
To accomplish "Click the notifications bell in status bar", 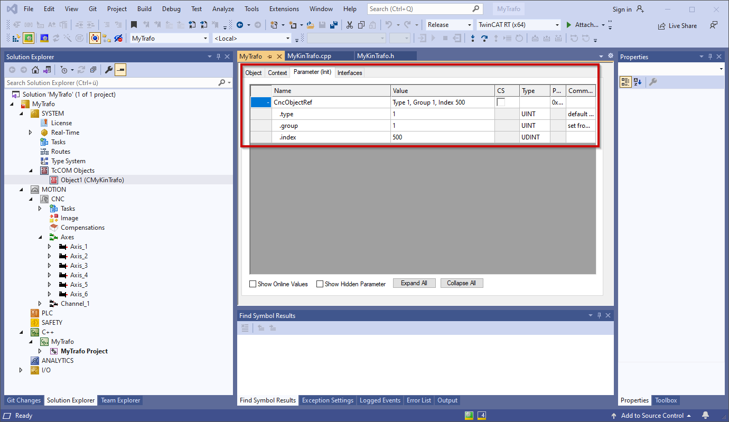I will (705, 415).
